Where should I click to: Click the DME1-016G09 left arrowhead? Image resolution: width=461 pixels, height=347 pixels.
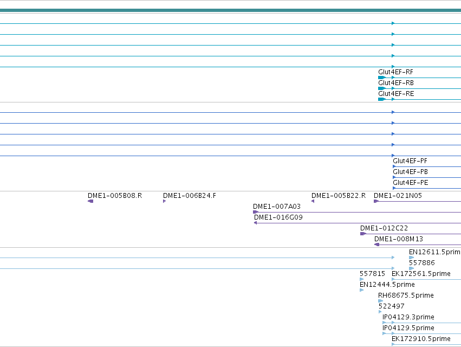click(x=256, y=223)
